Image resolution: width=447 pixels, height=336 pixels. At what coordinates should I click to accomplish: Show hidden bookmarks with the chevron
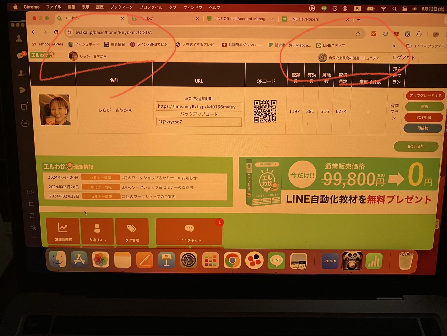(394, 46)
